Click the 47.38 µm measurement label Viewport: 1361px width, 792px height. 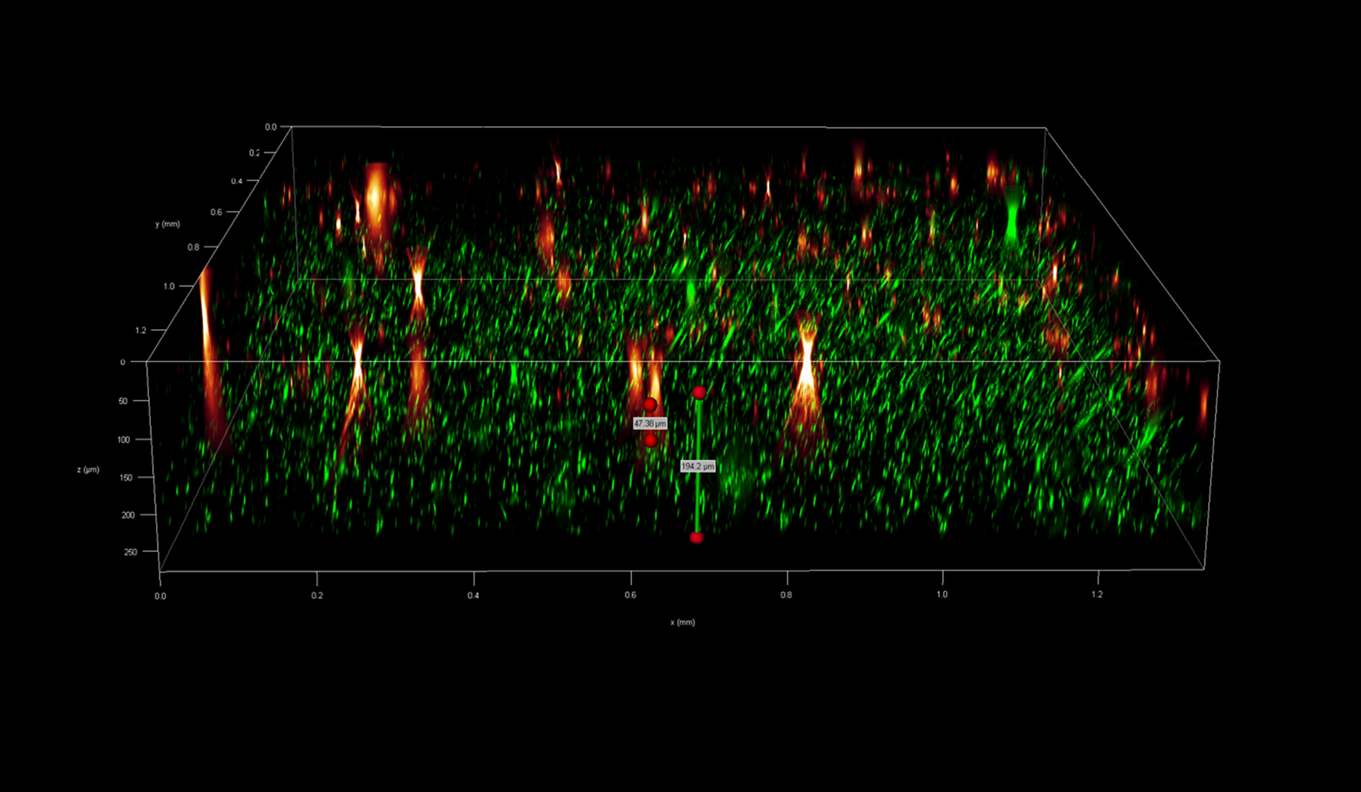[x=650, y=424]
